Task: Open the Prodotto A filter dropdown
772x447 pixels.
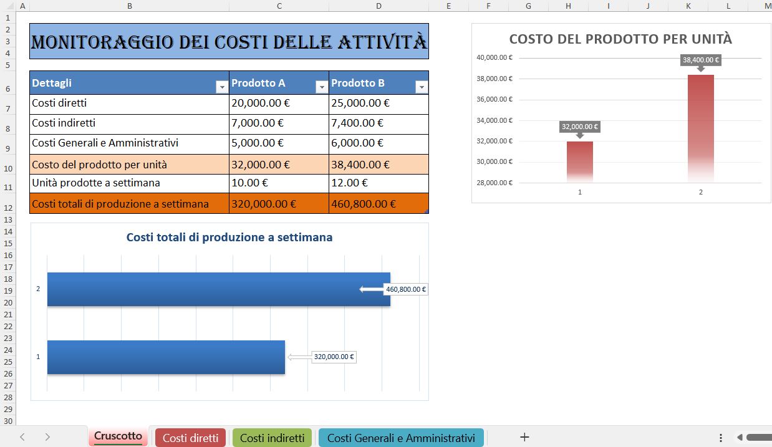Action: pos(322,85)
